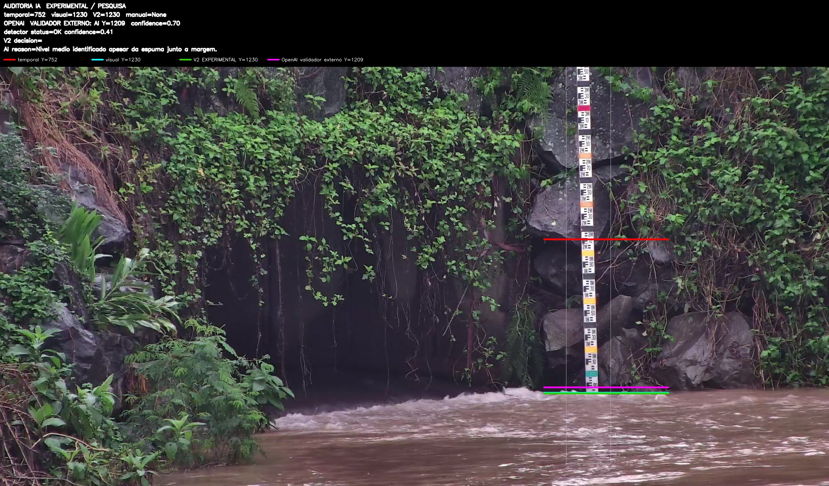Click the "2M 30" mark on staff gauge
This screenshot has height=486, width=829.
pyautogui.click(x=587, y=217)
